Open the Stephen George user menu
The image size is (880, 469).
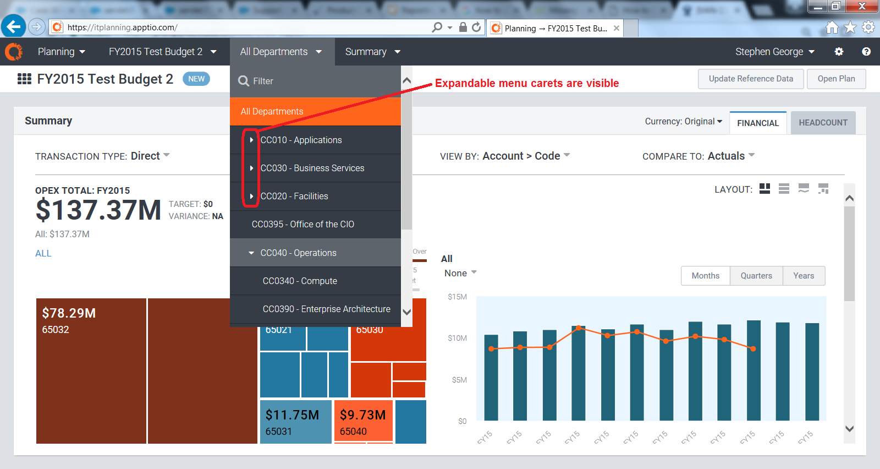(x=775, y=52)
